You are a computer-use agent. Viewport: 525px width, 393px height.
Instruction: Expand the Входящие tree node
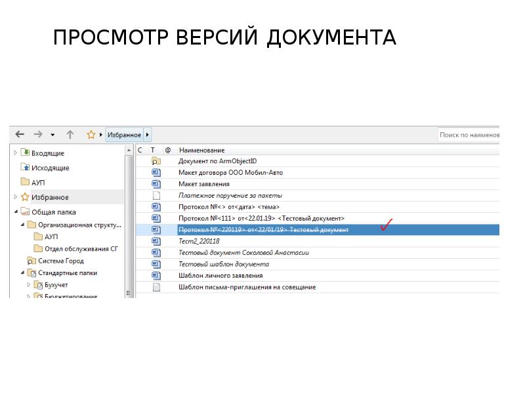tap(16, 153)
